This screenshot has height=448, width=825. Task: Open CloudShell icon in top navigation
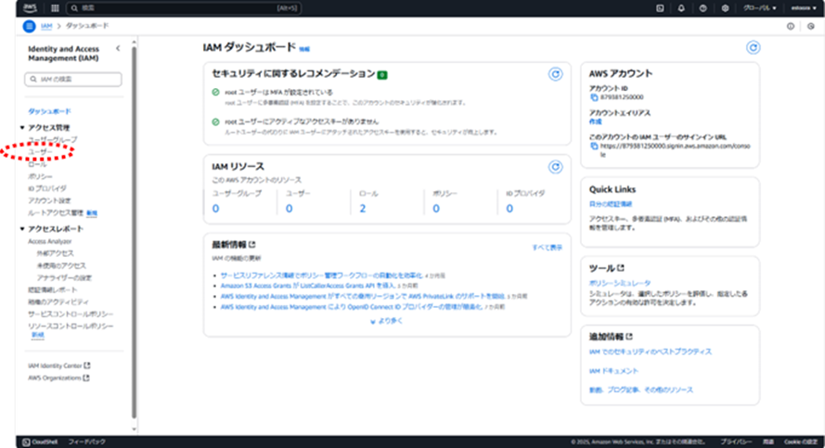pos(660,8)
